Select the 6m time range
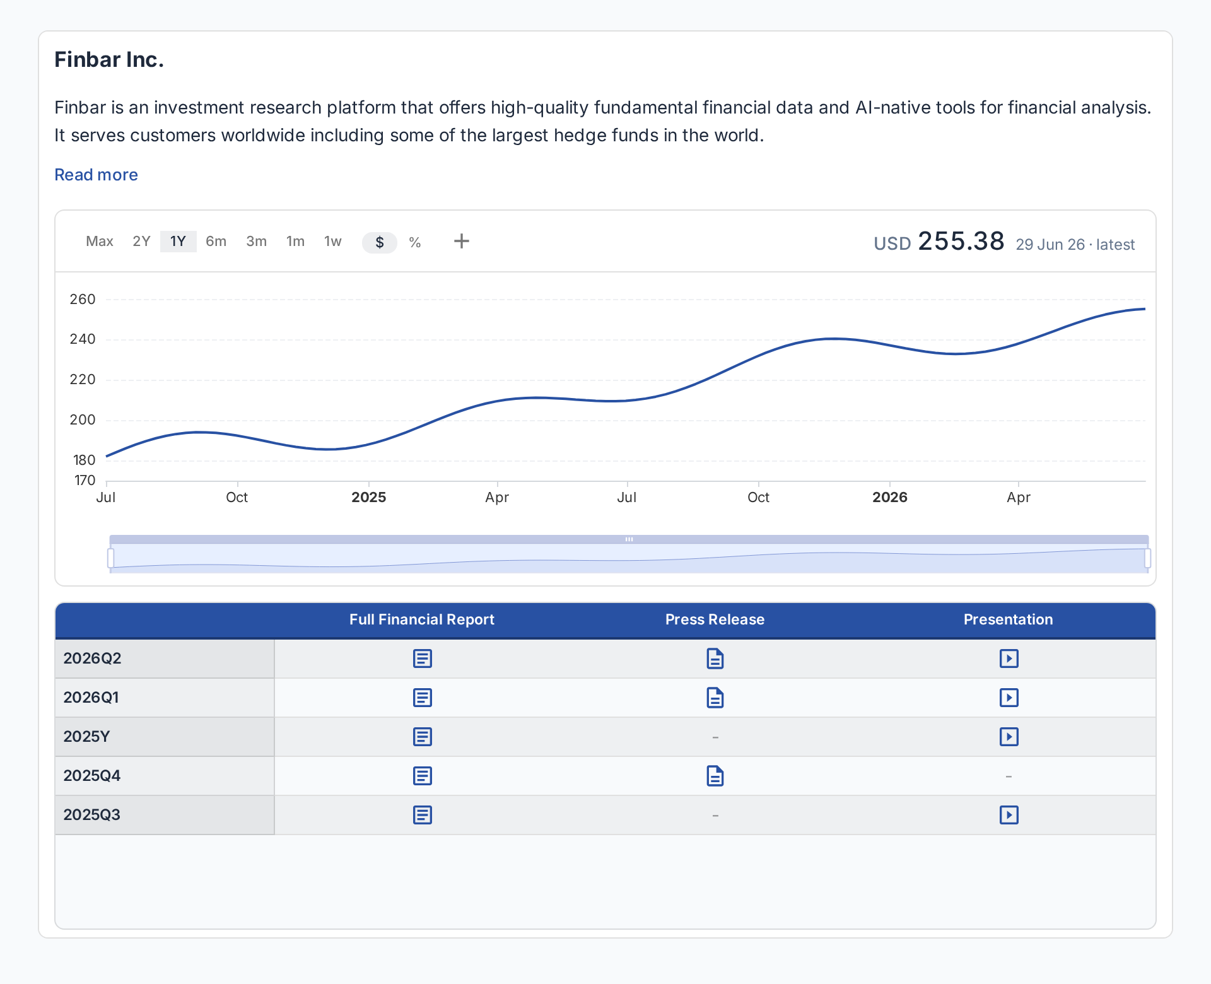This screenshot has height=984, width=1211. pos(216,242)
